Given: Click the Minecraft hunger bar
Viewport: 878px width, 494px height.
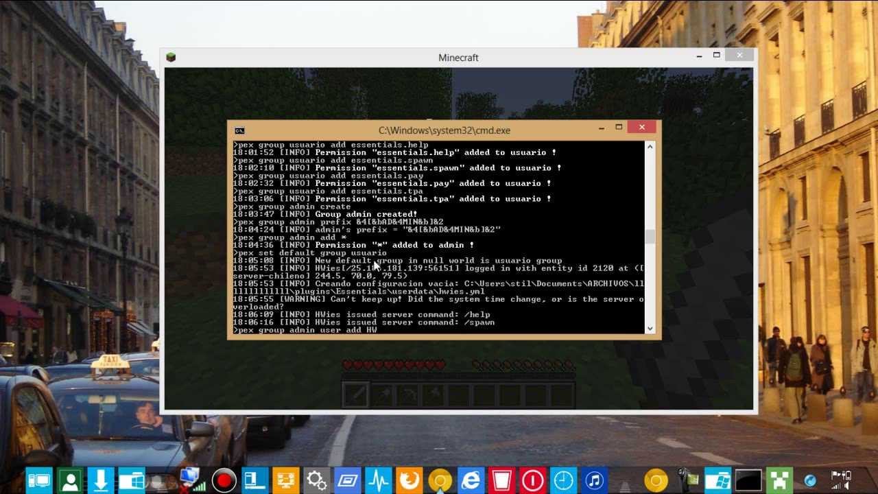Looking at the screenshot, I should pyautogui.click(x=522, y=365).
